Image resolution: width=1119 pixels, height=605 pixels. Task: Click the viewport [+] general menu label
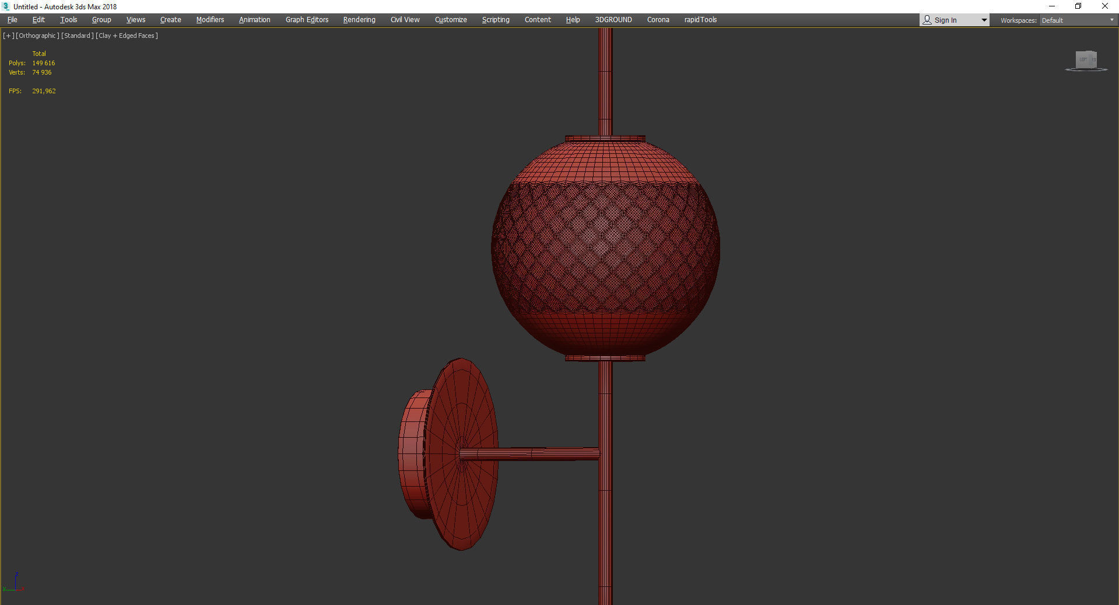9,36
